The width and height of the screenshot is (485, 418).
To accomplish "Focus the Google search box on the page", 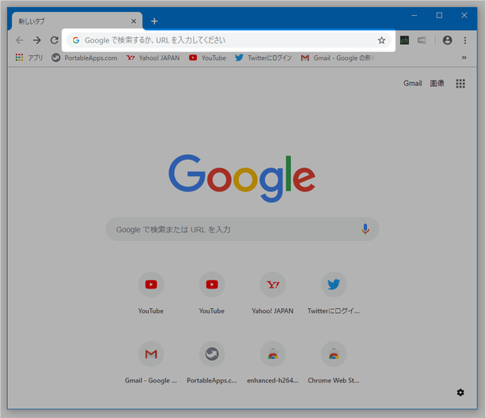I will point(242,229).
